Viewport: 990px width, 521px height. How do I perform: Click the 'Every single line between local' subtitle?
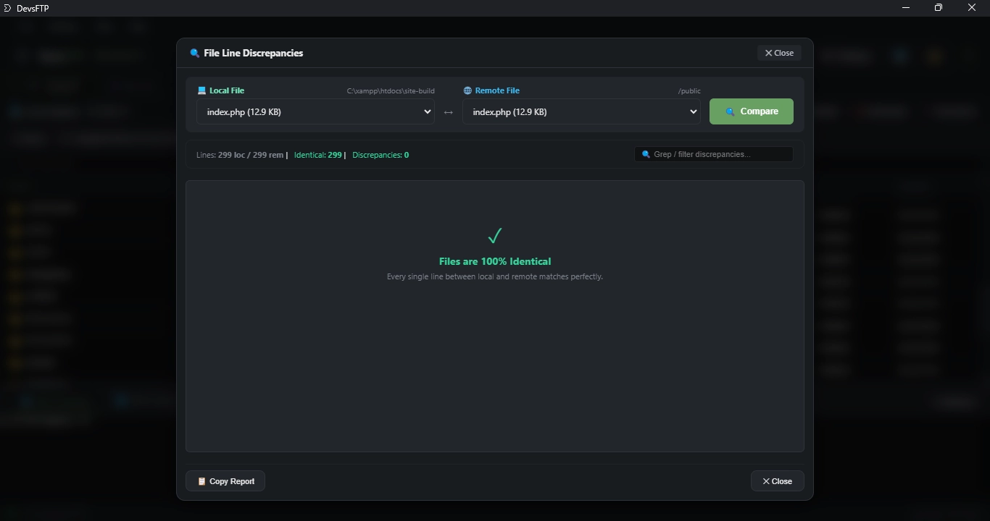495,276
